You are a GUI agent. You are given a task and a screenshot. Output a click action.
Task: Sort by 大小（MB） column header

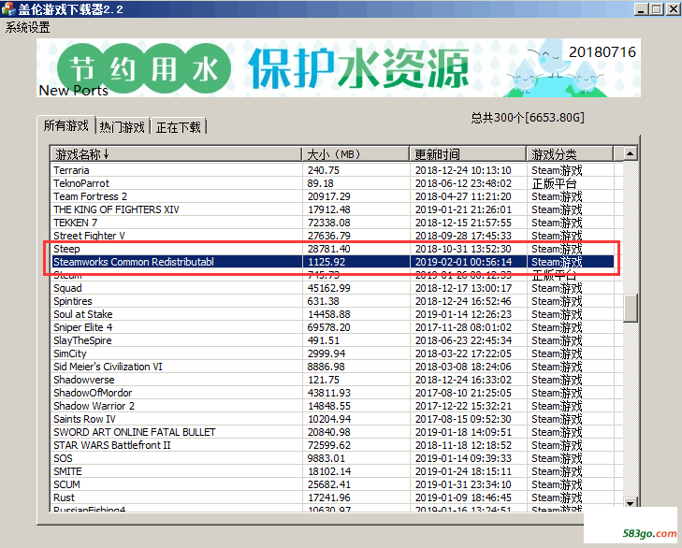(x=356, y=154)
